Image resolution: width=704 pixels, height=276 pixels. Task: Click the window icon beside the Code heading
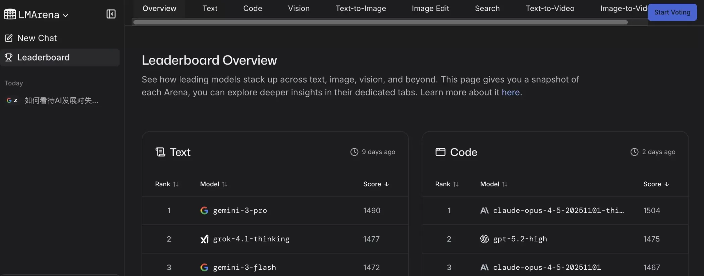[440, 152]
